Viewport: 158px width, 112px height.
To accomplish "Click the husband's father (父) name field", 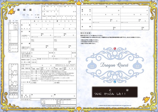I will (x=40, y=53).
